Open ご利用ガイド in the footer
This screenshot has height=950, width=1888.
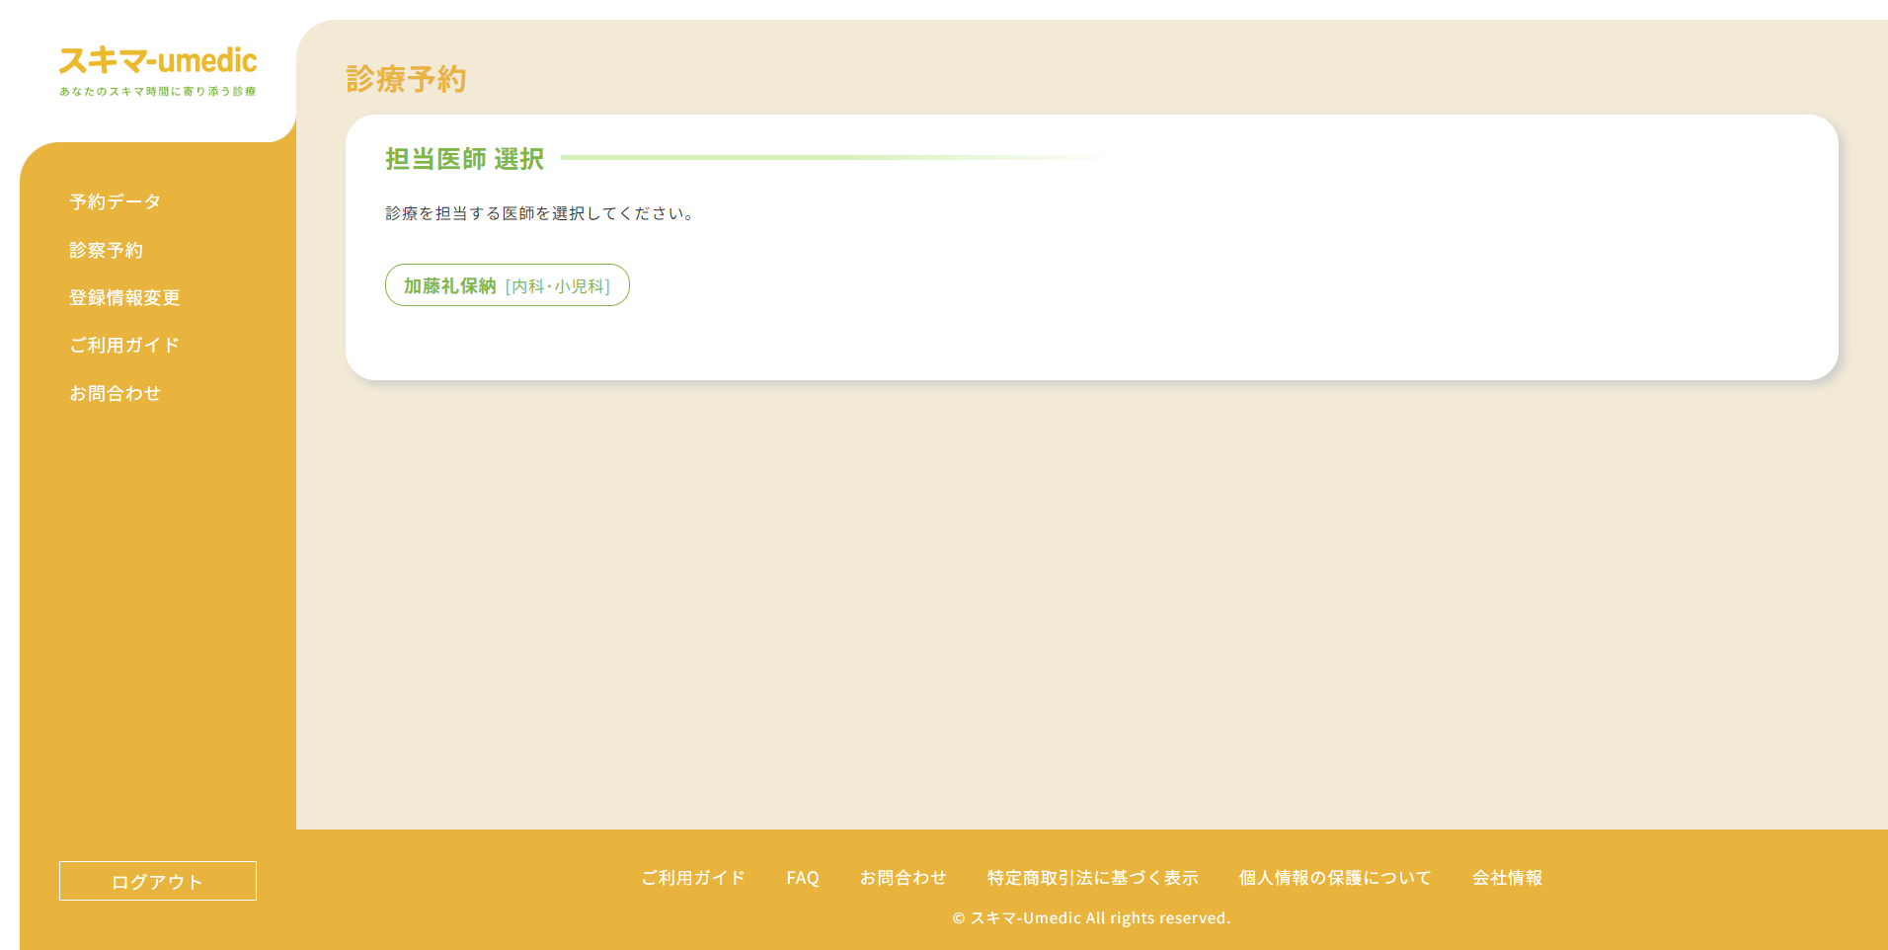(693, 877)
